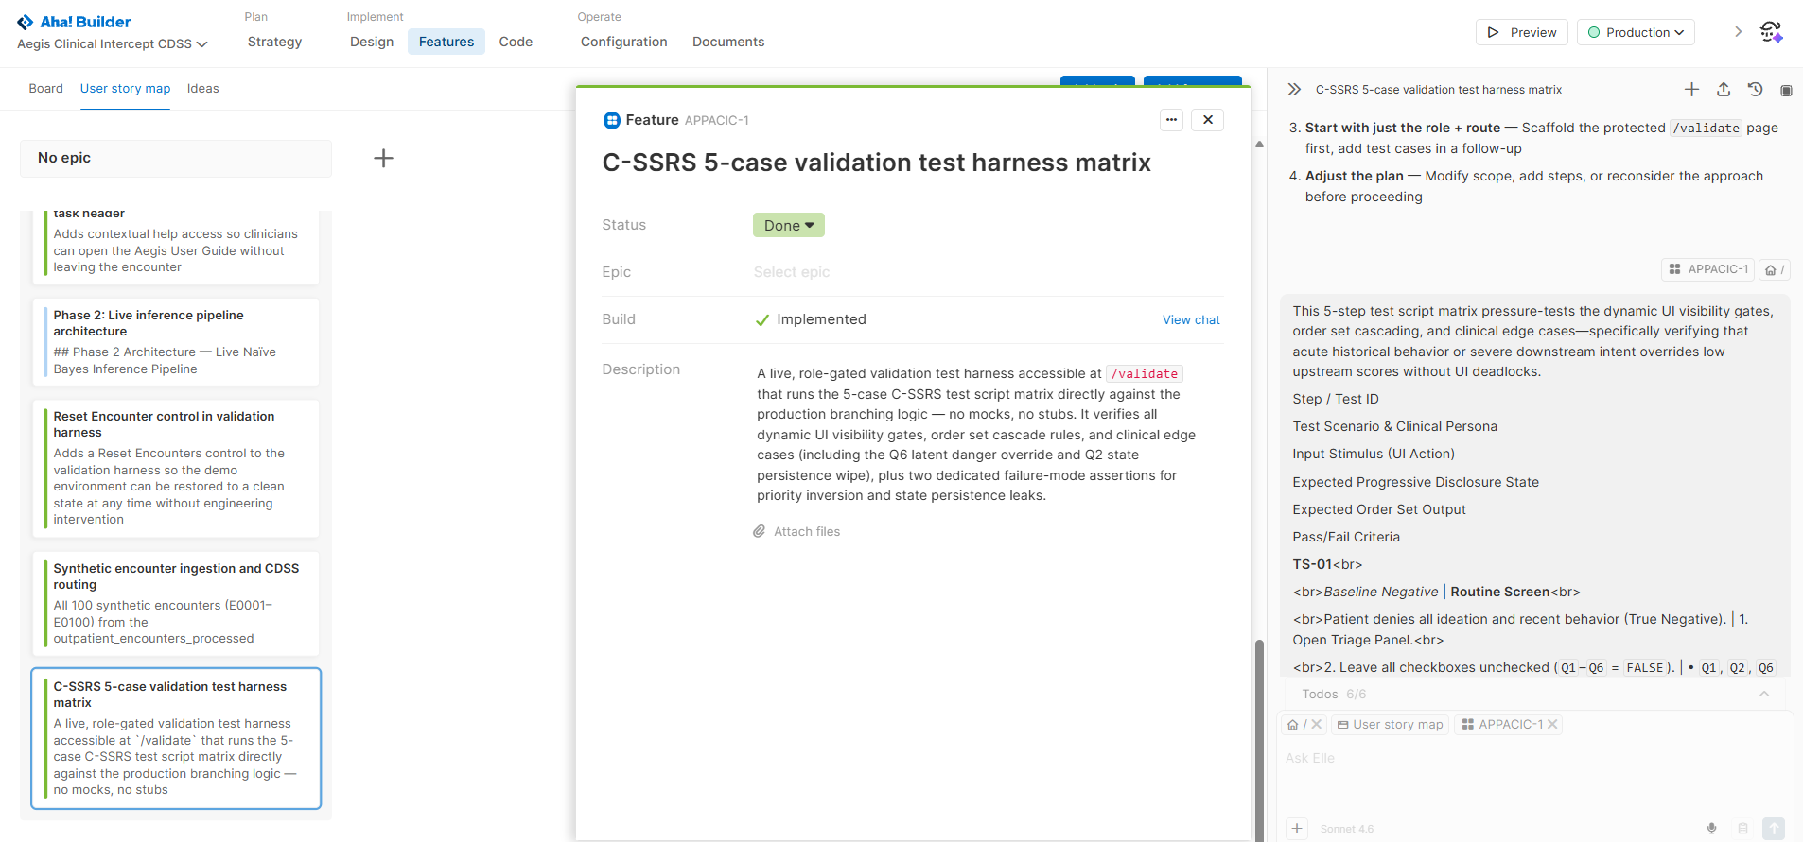Open the Aegis Clinical Intercept CDSS workspace switcher
This screenshot has width=1803, height=842.
[113, 44]
